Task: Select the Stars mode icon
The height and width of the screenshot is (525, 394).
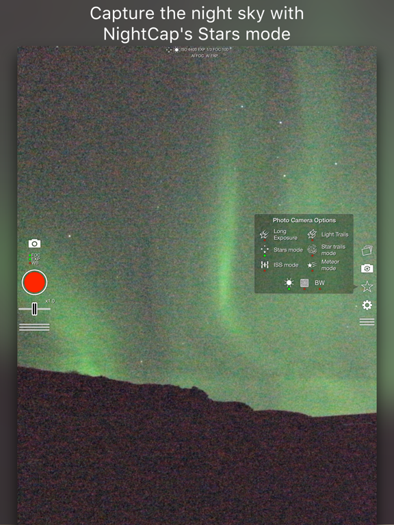Action: pos(264,250)
